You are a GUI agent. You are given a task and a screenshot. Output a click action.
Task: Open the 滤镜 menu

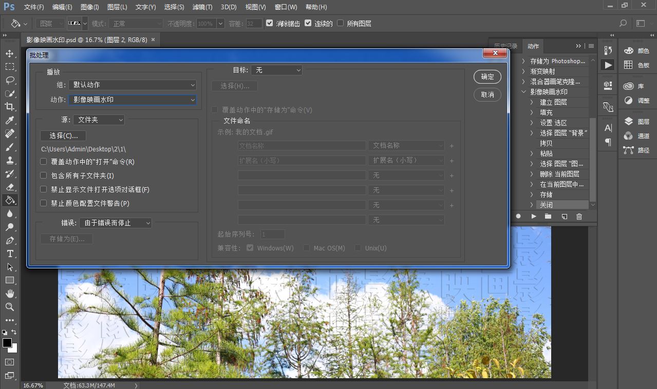click(x=202, y=7)
